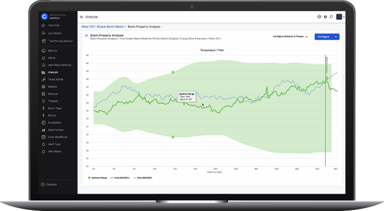The width and height of the screenshot is (384, 211).
Task: Select Notebooks in the left navigation
Action: click(55, 122)
